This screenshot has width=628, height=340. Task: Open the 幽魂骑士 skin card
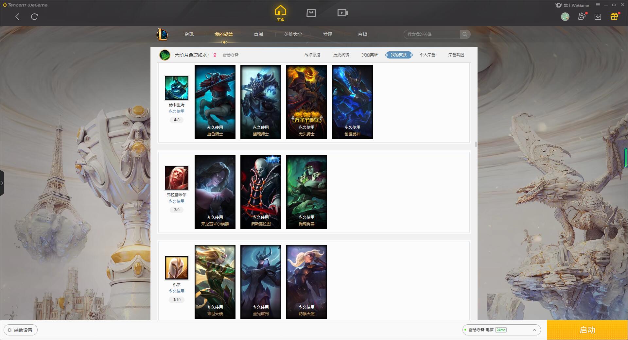tap(261, 102)
